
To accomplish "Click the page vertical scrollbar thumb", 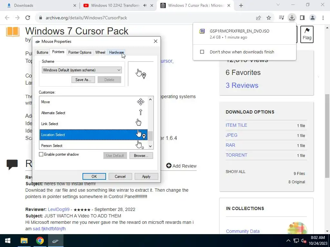I will [327, 135].
